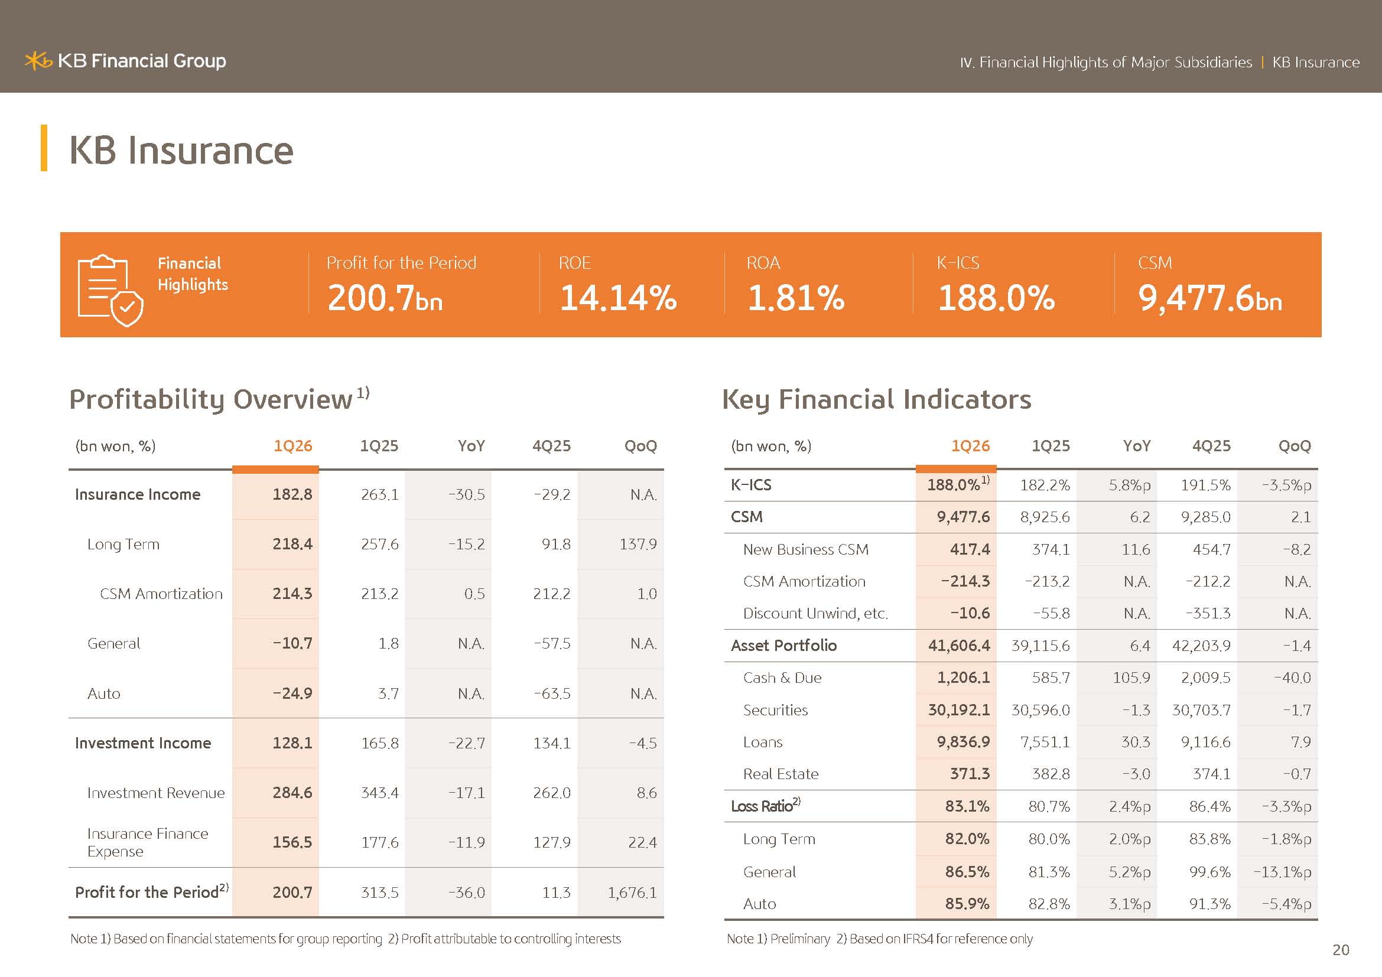1382x977 pixels.
Task: Click the clipboard shield Financial Highlights icon
Action: point(110,290)
